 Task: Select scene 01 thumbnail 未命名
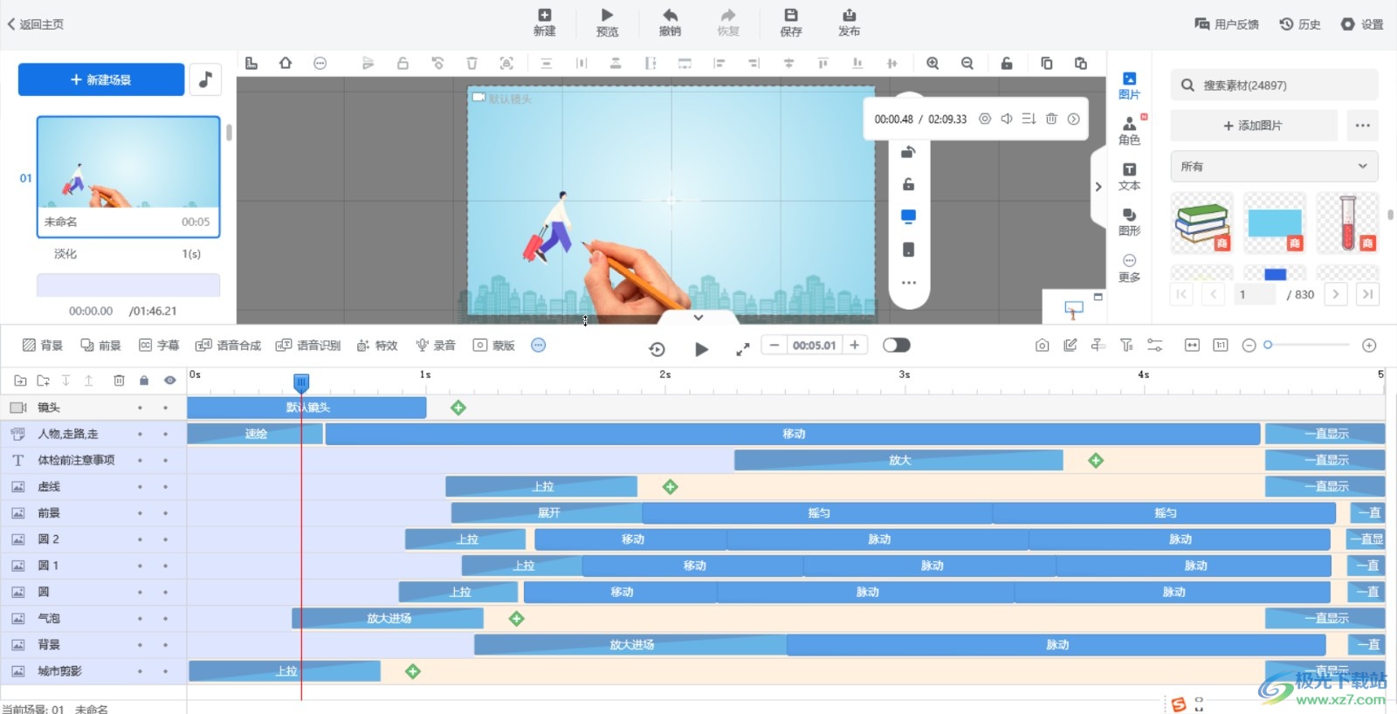(128, 176)
